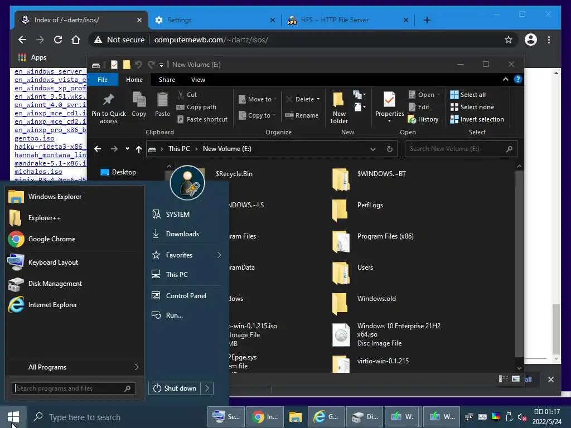Open Shut down options arrow
The image size is (571, 428).
[x=207, y=388]
